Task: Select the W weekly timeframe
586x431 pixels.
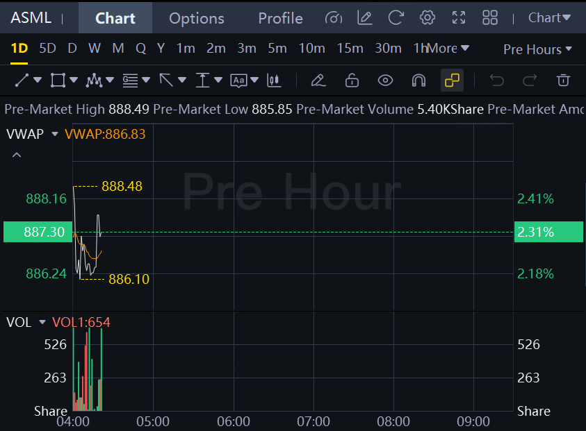Action: pyautogui.click(x=94, y=48)
